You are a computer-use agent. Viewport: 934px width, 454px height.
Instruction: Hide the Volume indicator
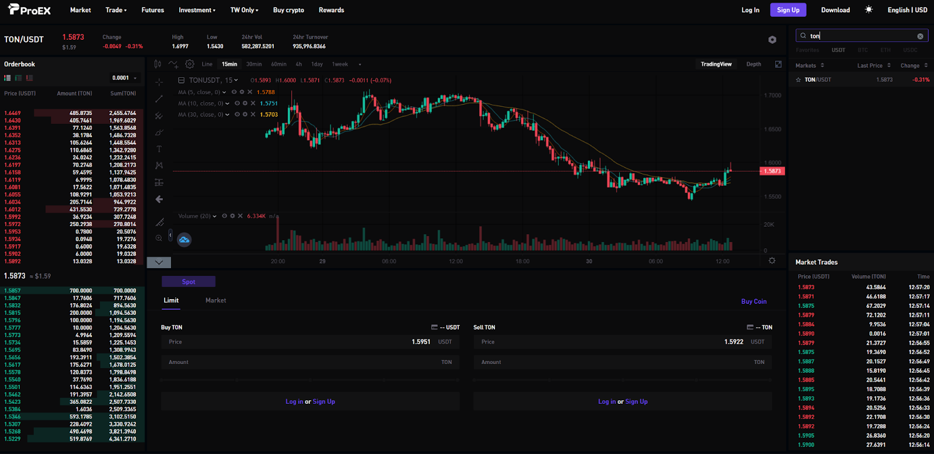pos(224,216)
